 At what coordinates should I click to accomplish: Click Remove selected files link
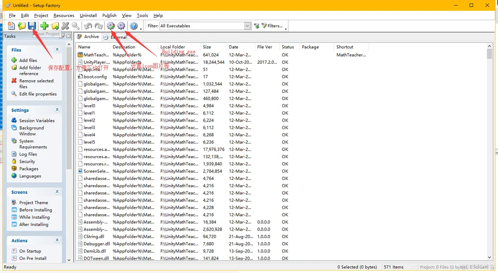(x=32, y=84)
